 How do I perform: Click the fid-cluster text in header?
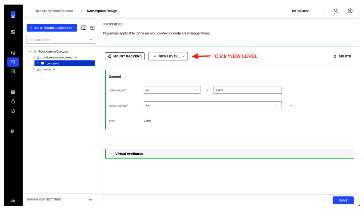click(x=300, y=11)
